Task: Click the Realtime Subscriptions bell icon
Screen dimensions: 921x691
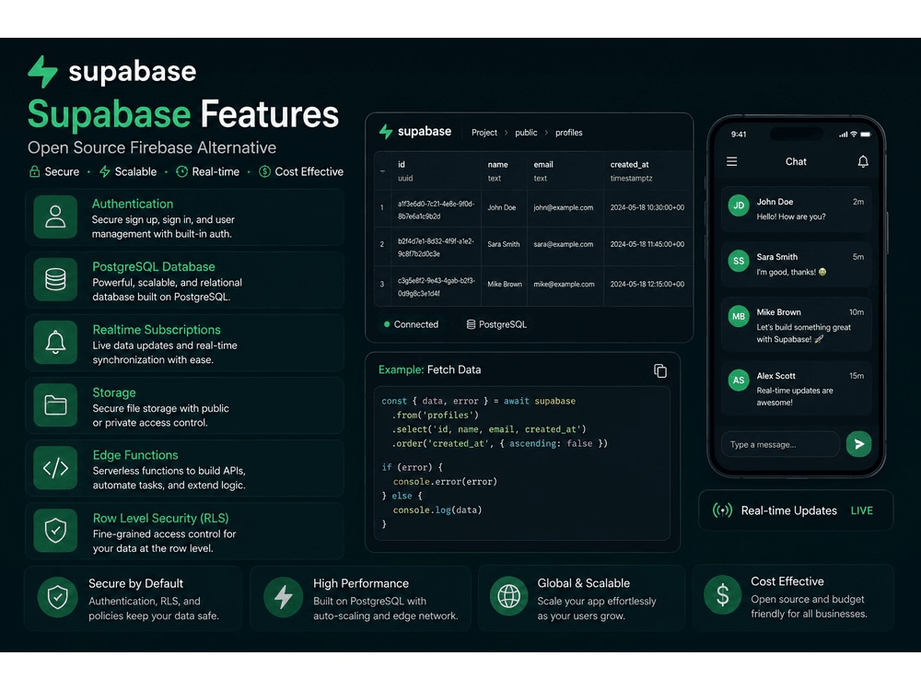Action: (x=55, y=343)
